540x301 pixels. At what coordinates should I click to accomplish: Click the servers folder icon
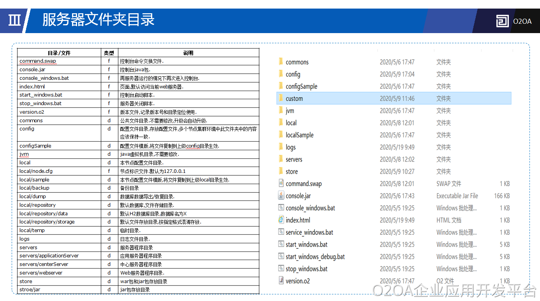pos(281,159)
